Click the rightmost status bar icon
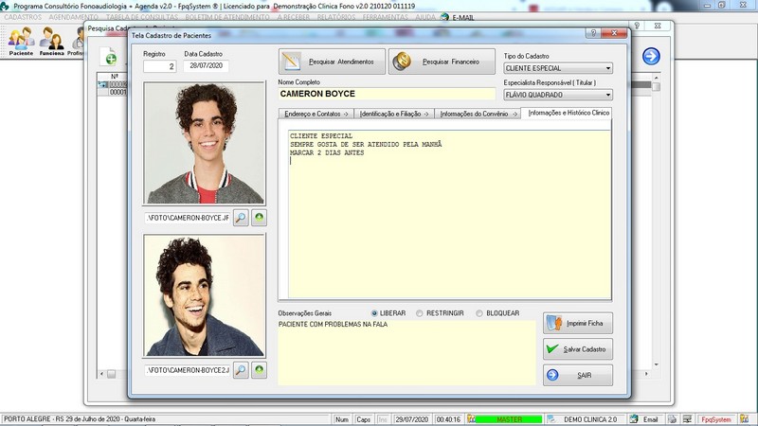Screen dimensions: 758x426 click(x=744, y=419)
